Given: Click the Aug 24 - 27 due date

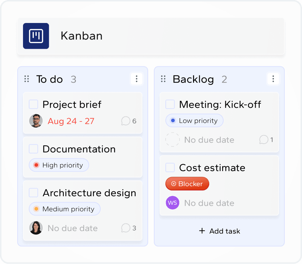Looking at the screenshot, I should click(71, 121).
